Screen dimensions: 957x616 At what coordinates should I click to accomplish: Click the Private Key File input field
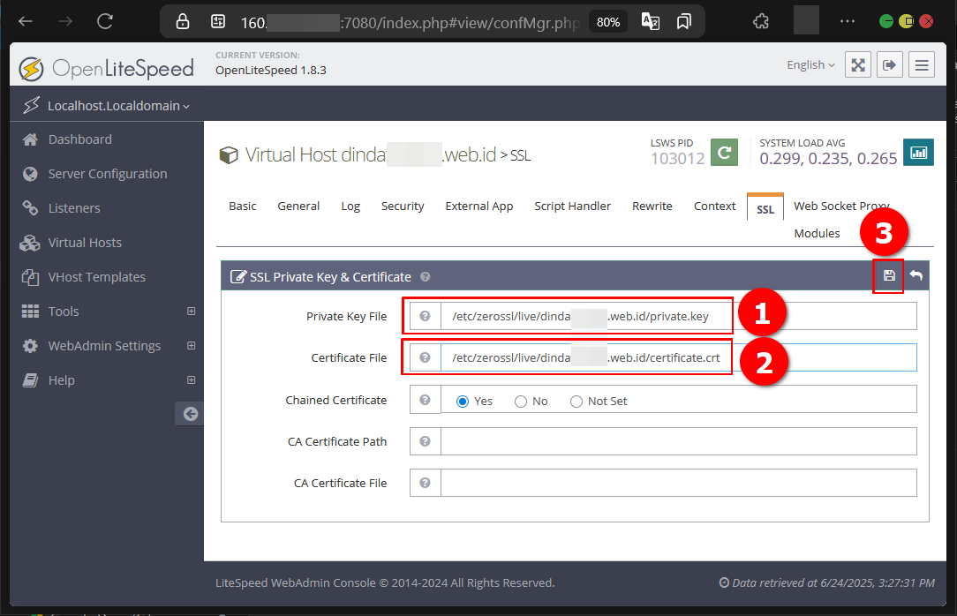coord(678,316)
